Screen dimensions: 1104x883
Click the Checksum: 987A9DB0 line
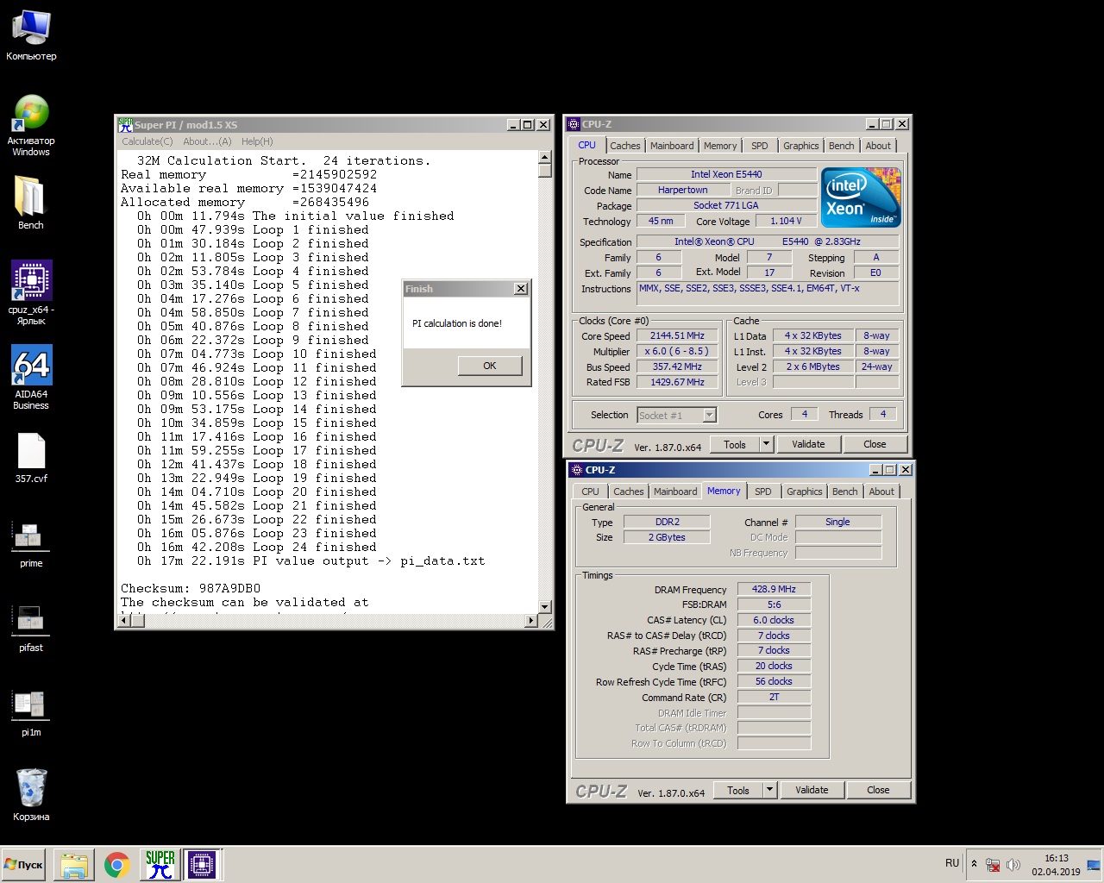pyautogui.click(x=191, y=588)
